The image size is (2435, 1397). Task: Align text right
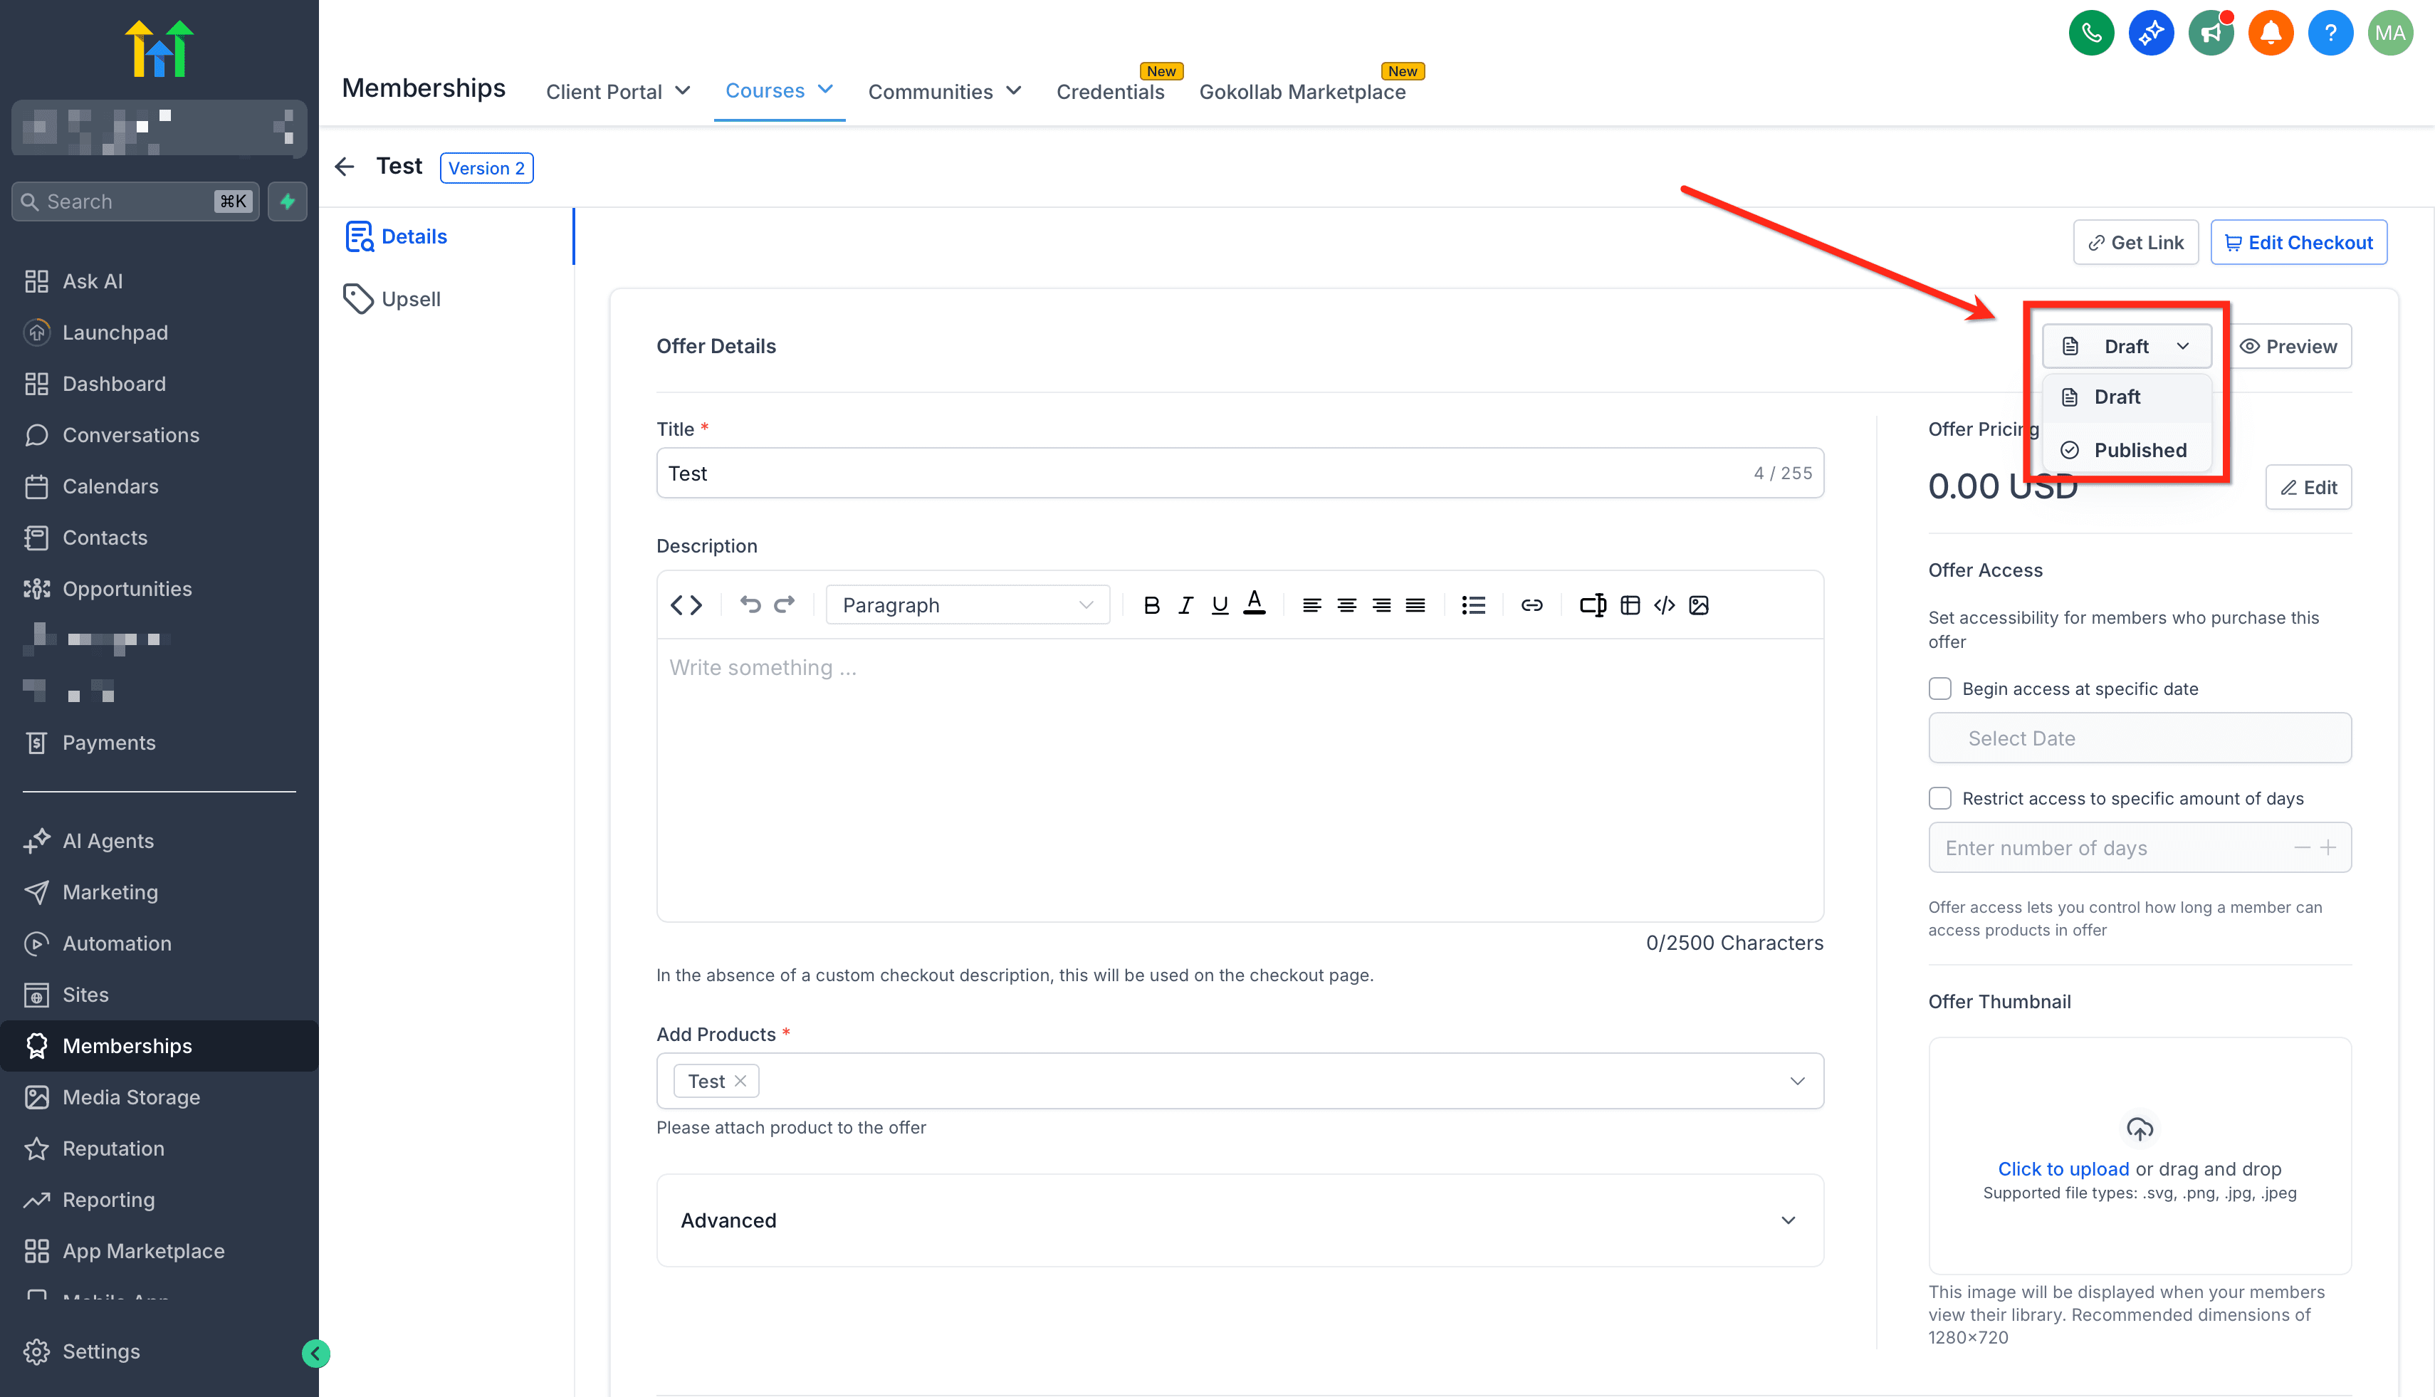pyautogui.click(x=1381, y=605)
